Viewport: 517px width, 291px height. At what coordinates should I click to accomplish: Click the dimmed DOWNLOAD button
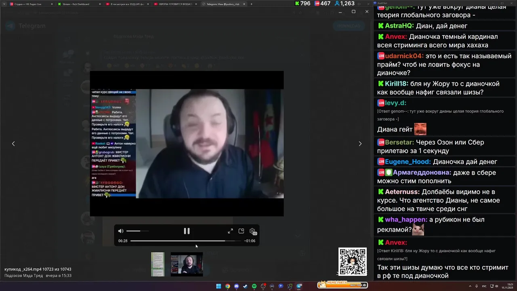point(348,26)
